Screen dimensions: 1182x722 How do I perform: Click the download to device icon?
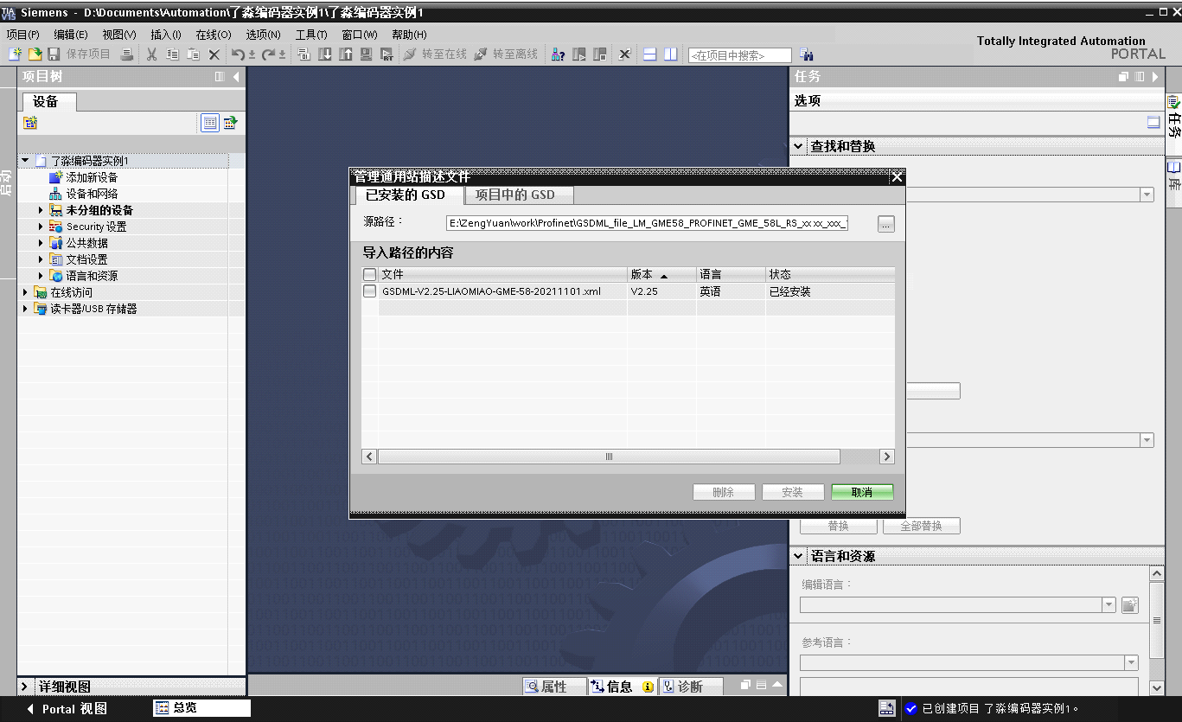tap(325, 54)
